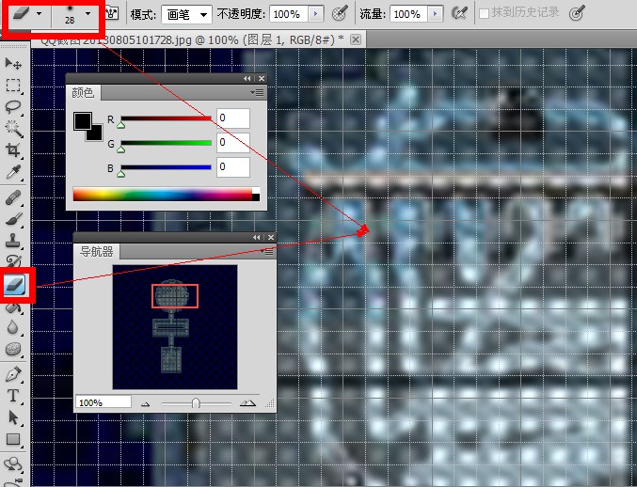Click the foreground color swatch
This screenshot has width=637, height=487.
click(83, 121)
